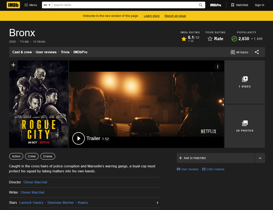Click the Trailer 1:52 label

click(98, 139)
